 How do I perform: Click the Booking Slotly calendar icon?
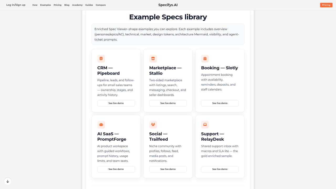point(205,59)
